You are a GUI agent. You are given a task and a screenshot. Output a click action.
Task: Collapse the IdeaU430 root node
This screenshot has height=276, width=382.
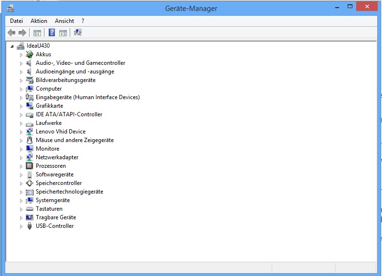pos(12,46)
